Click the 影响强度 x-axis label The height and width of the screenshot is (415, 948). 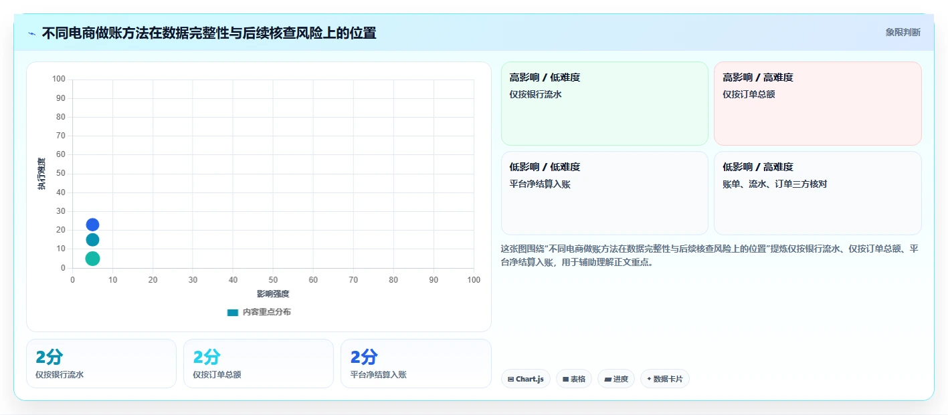pyautogui.click(x=273, y=294)
